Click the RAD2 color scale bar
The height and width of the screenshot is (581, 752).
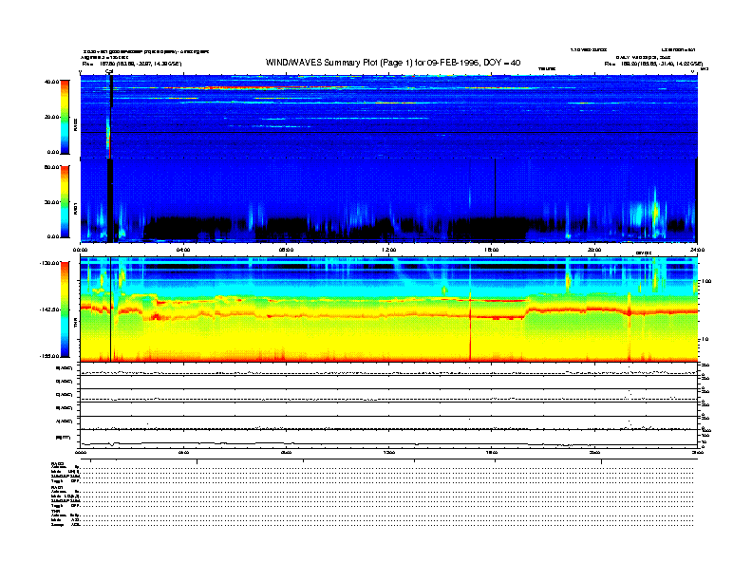tap(65, 118)
